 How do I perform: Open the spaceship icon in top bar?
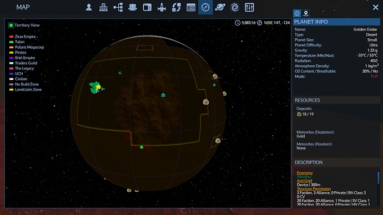162,7
